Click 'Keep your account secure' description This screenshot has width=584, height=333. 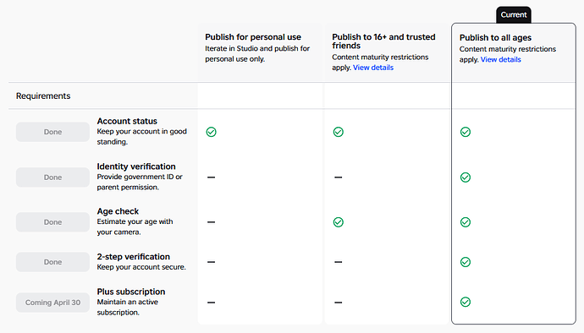(x=141, y=267)
